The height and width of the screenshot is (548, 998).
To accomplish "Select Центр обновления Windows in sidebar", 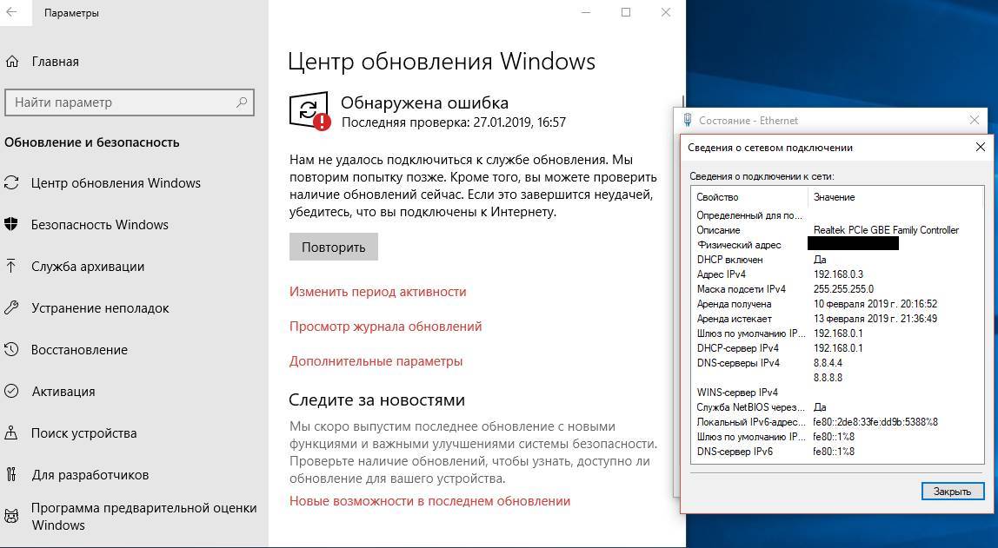I will click(x=116, y=183).
